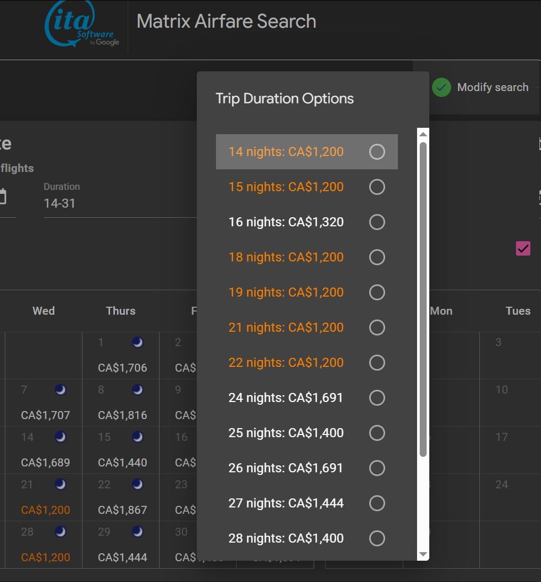Image resolution: width=541 pixels, height=582 pixels.
Task: Click the moon icon on Thursday 8
Action: [x=138, y=390]
